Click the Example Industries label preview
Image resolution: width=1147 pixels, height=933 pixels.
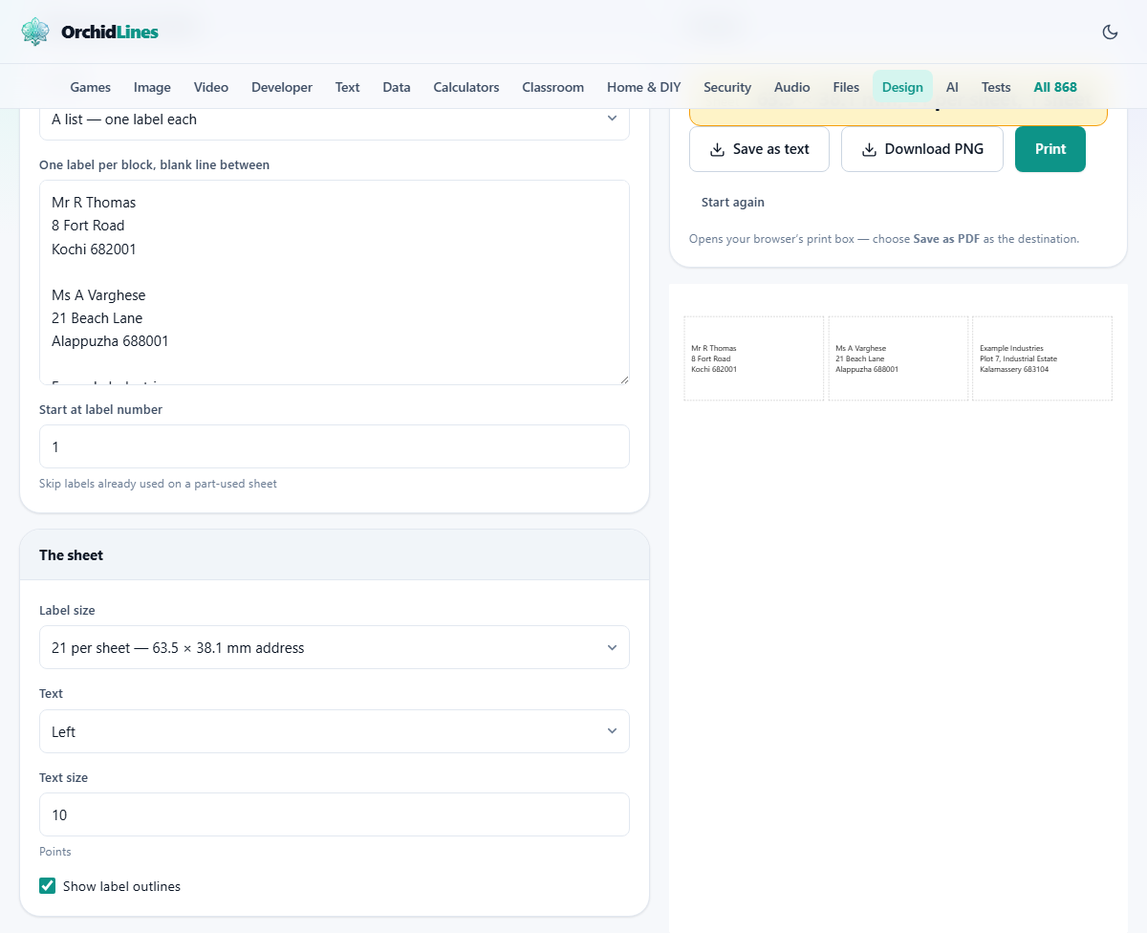tap(1043, 358)
